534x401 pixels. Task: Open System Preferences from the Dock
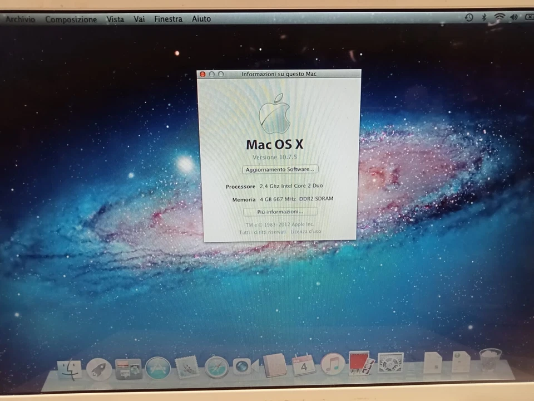(x=390, y=368)
